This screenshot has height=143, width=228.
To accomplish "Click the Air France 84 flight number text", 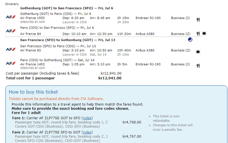I will (x=31, y=34).
